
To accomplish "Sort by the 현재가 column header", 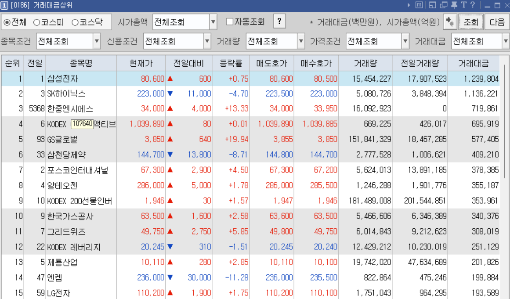I will click(x=141, y=63).
